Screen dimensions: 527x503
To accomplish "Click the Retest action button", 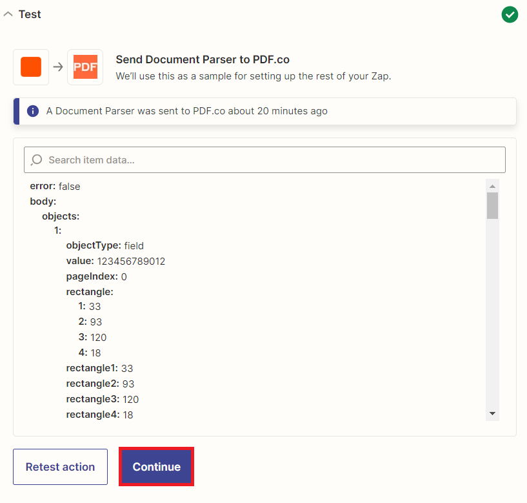I will click(60, 467).
